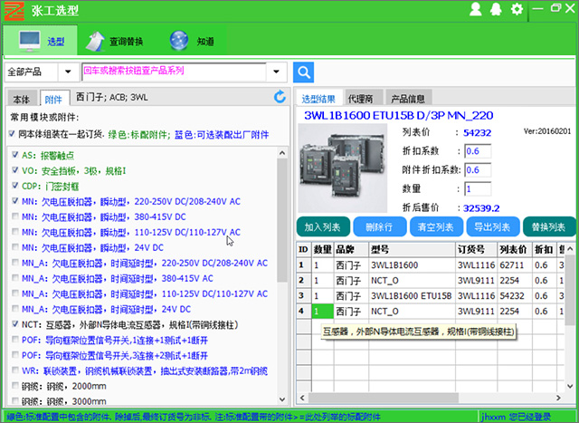Click the blue refresh arrow icon

pos(280,96)
